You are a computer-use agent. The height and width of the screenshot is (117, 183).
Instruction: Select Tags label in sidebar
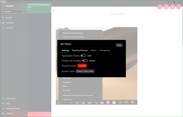point(8,103)
